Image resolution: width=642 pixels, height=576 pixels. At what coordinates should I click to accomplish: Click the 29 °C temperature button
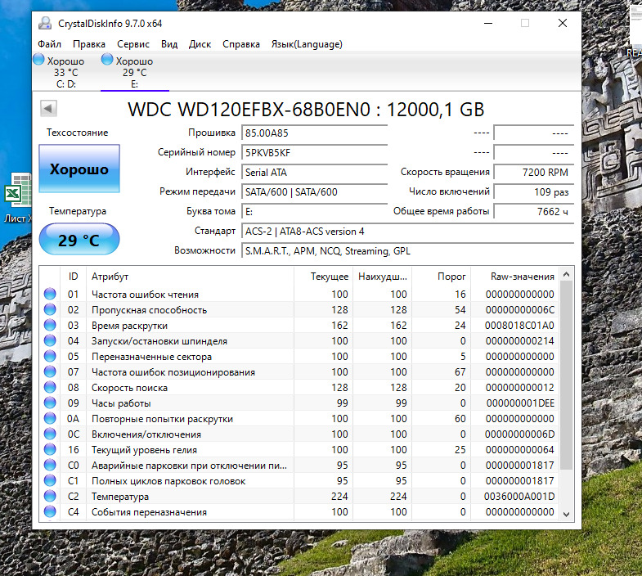click(79, 240)
